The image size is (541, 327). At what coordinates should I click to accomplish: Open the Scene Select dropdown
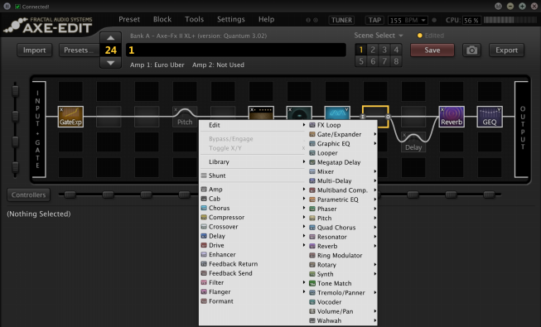click(379, 36)
